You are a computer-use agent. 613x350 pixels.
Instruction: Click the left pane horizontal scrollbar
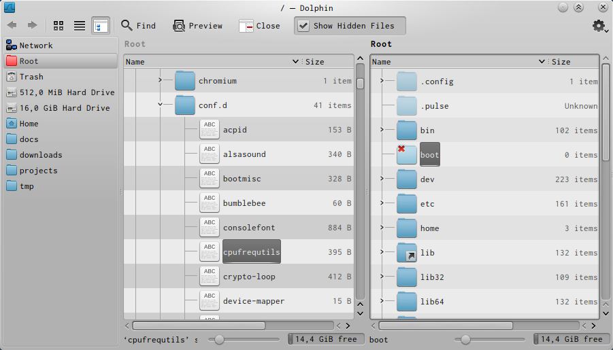tap(199, 326)
